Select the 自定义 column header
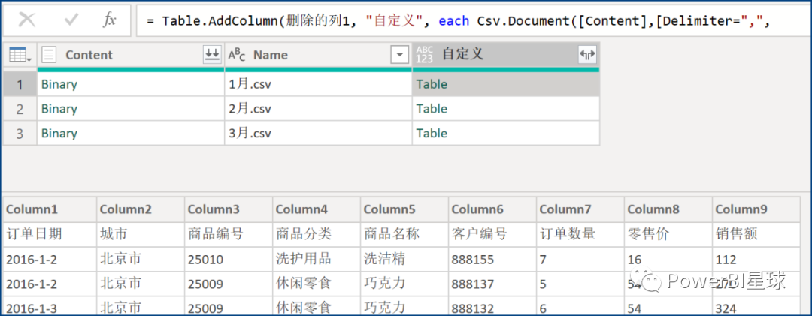Screen dimensions: 812x316 click(x=506, y=54)
